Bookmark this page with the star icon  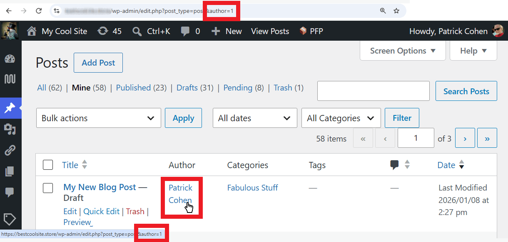[x=396, y=11]
